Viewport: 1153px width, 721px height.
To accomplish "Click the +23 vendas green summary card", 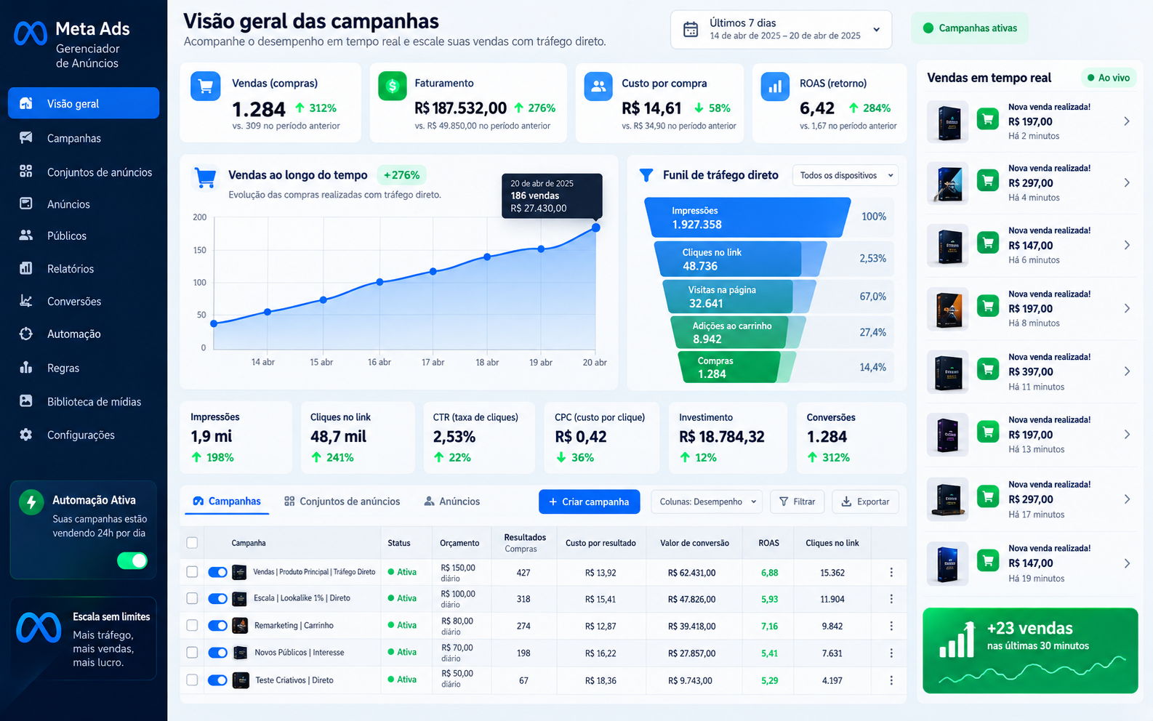I will tap(1030, 650).
